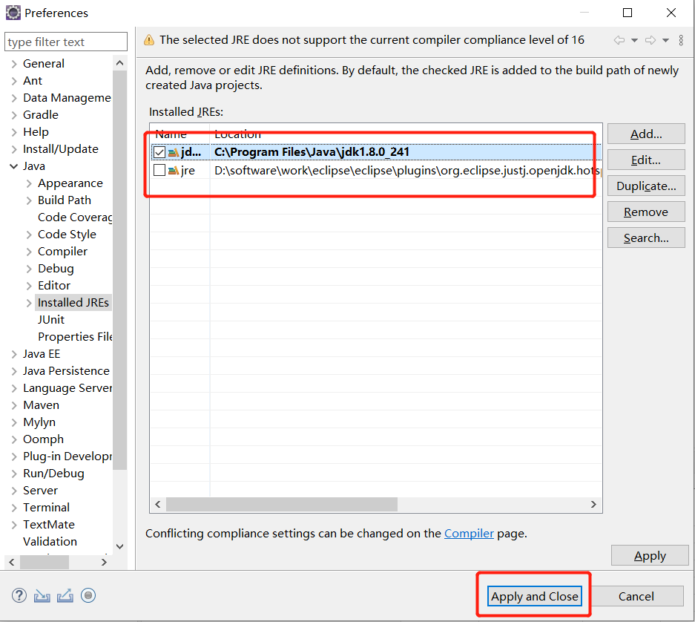Check the jre checkbox

(159, 170)
